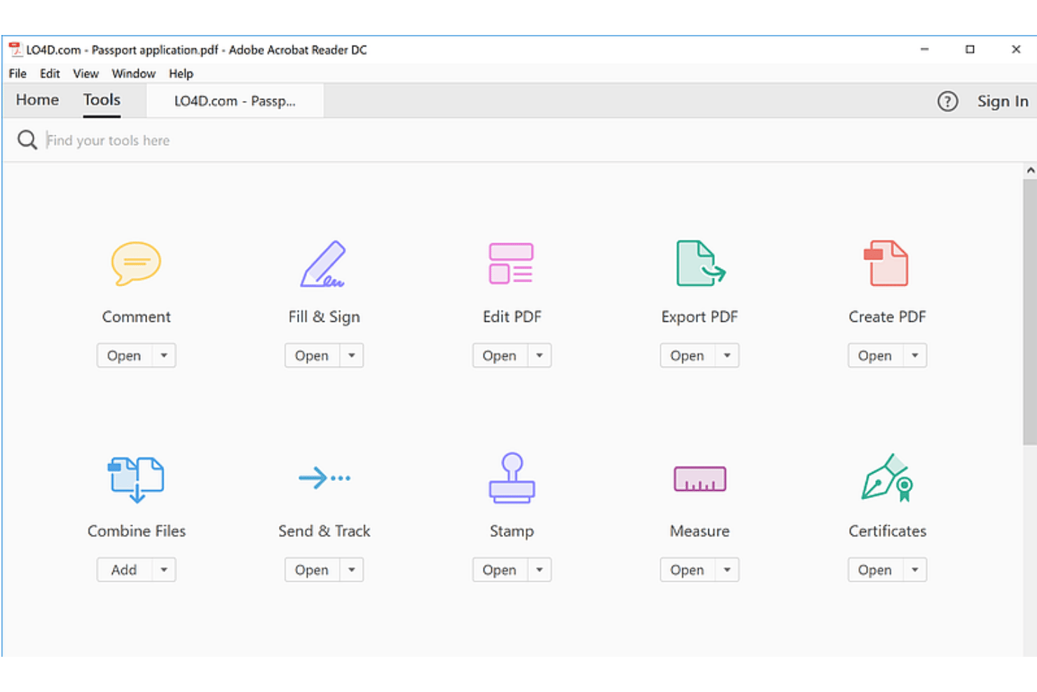The height and width of the screenshot is (692, 1037).
Task: Click the Comment speech bubble icon
Action: pos(136,264)
